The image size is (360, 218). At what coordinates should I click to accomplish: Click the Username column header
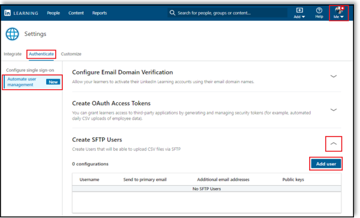pyautogui.click(x=89, y=180)
